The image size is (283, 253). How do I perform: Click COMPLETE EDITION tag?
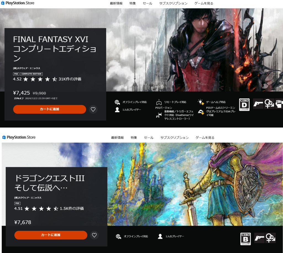pos(32,74)
